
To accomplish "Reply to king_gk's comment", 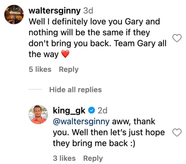I will coord(93,159).
